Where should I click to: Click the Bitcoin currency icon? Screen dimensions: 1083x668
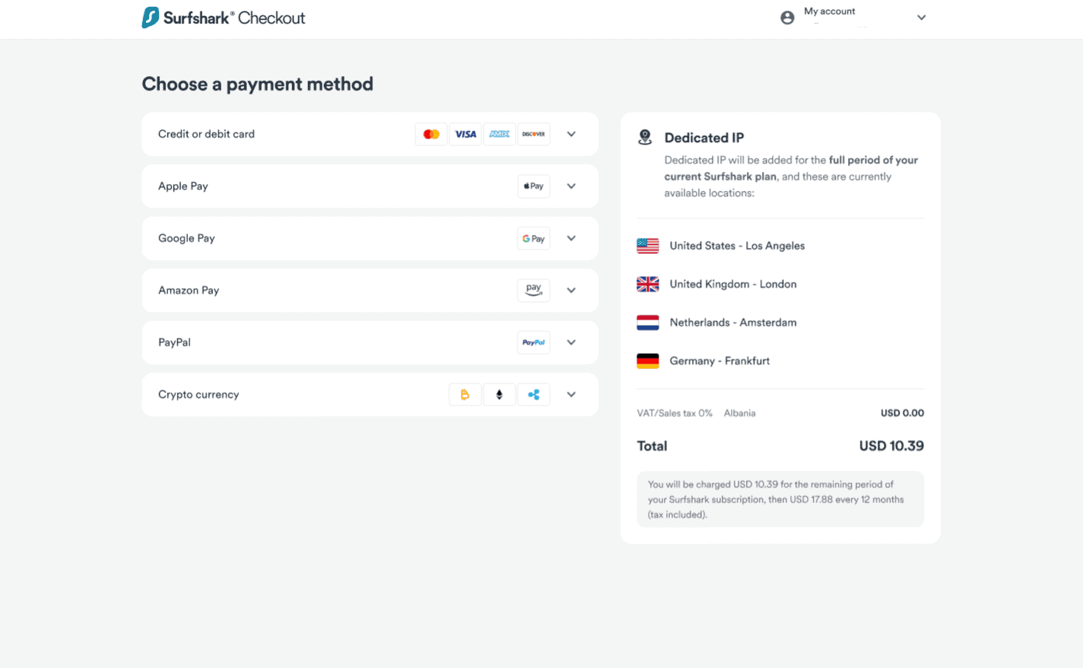tap(465, 395)
